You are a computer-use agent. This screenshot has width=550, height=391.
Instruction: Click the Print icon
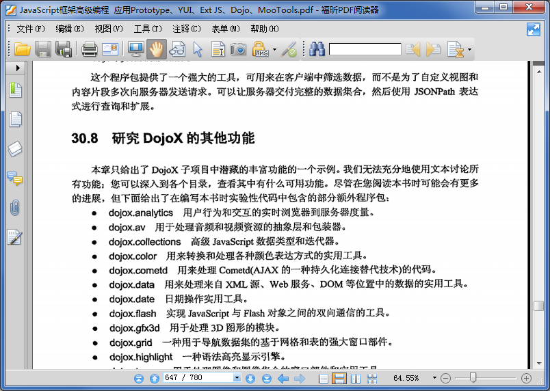89,49
